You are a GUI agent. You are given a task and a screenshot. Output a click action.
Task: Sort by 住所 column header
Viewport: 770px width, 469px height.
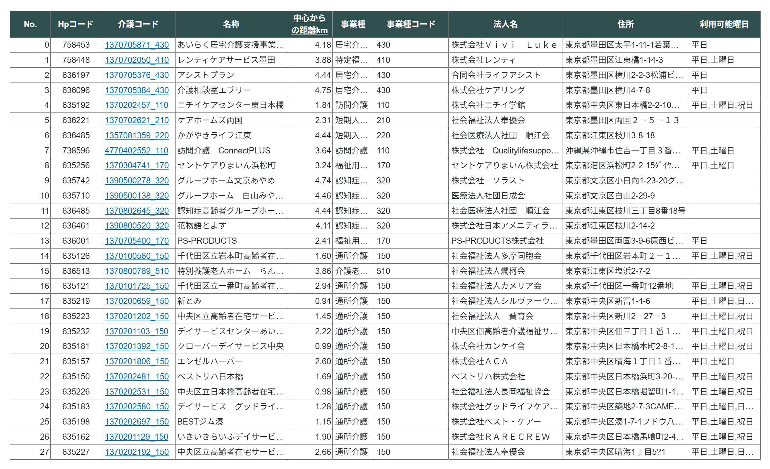[x=625, y=24]
